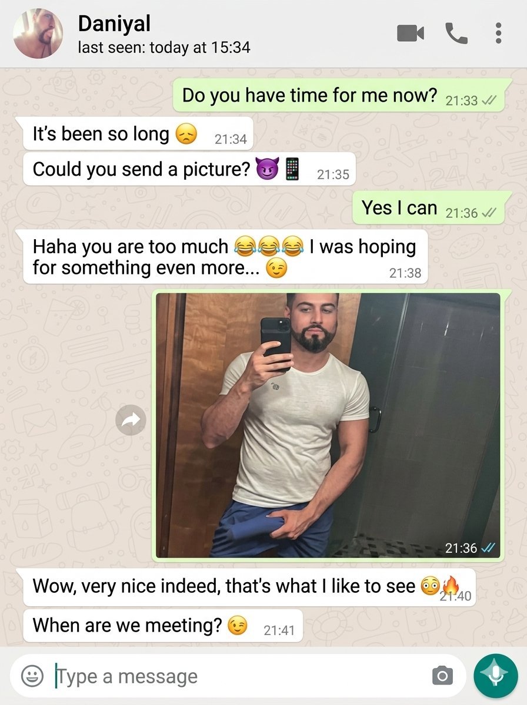Open the emoji picker smiley icon

pyautogui.click(x=32, y=676)
